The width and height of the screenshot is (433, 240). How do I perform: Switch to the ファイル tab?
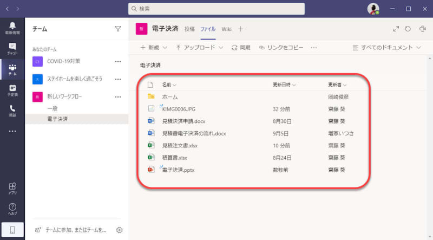pos(208,29)
